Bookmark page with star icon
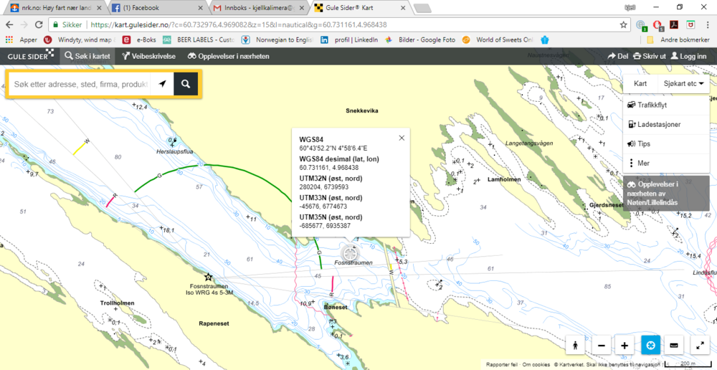This screenshot has height=370, width=717. click(623, 24)
